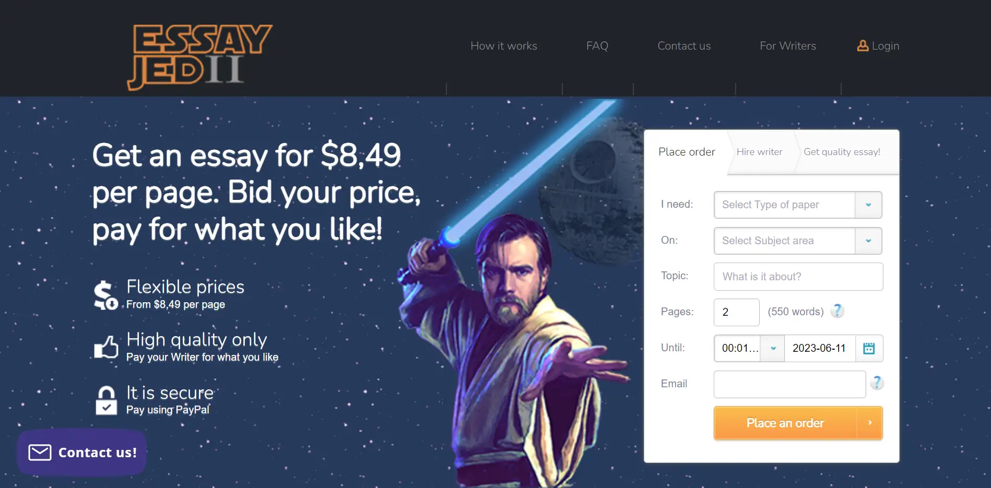
Task: Click the Pages number field
Action: pyautogui.click(x=736, y=312)
